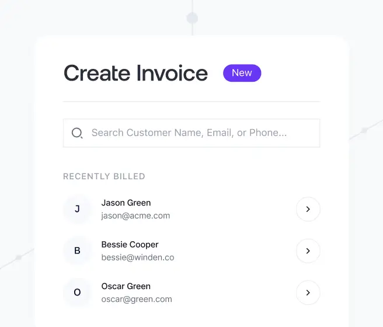Open the Jason Green customer name
The height and width of the screenshot is (327, 383).
126,203
